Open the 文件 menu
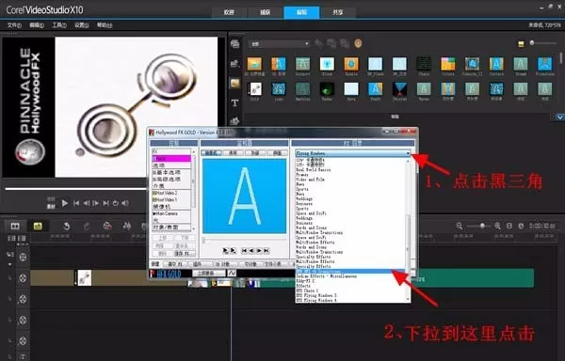This screenshot has height=361, width=565. coord(14,25)
